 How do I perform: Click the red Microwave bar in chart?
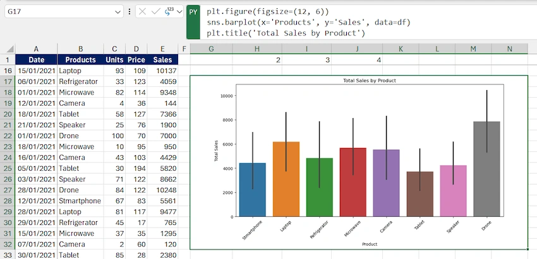[353, 182]
